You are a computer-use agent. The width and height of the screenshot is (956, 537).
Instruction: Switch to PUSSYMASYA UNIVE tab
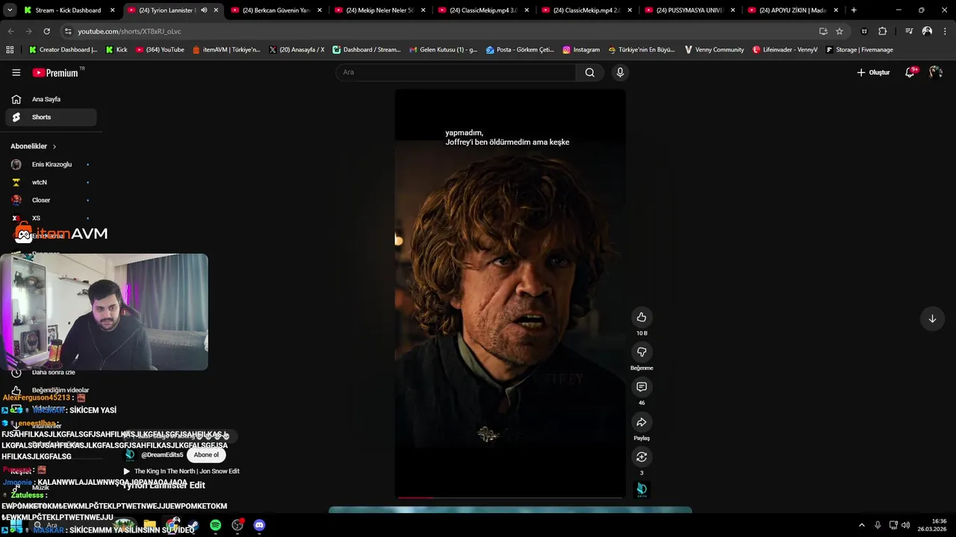(689, 10)
